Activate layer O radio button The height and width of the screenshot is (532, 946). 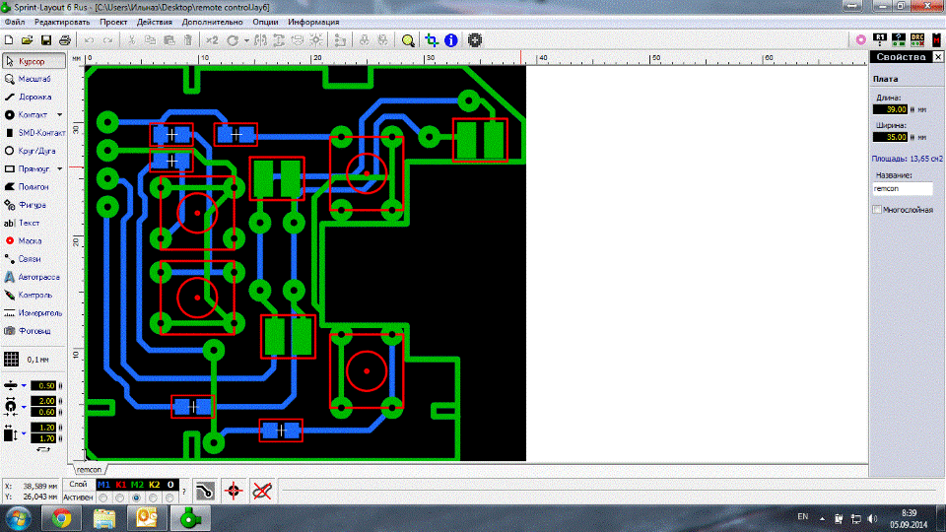(170, 499)
